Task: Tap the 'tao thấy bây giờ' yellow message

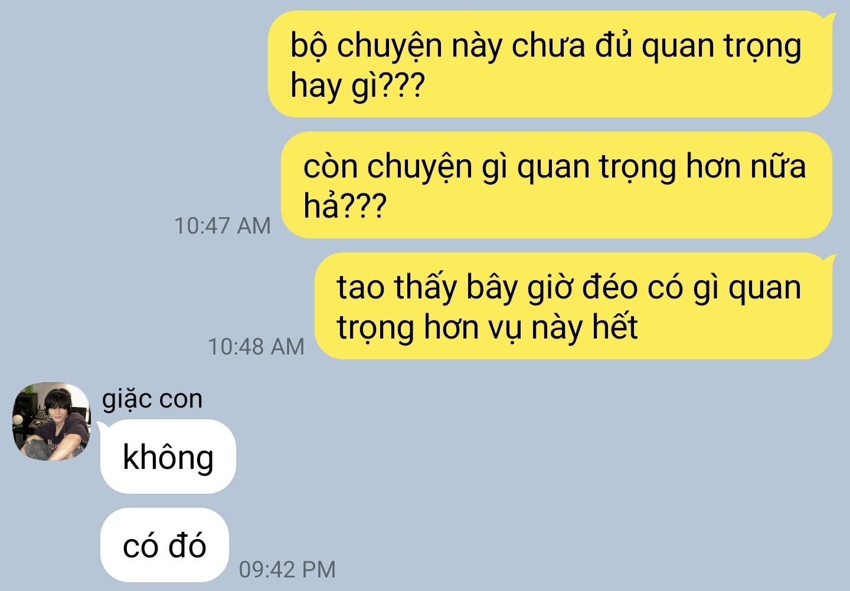Action: tap(574, 306)
